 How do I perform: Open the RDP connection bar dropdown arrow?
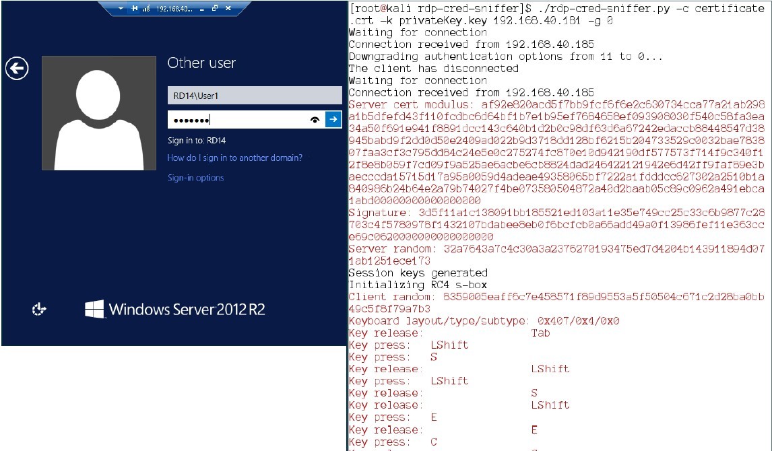[121, 8]
